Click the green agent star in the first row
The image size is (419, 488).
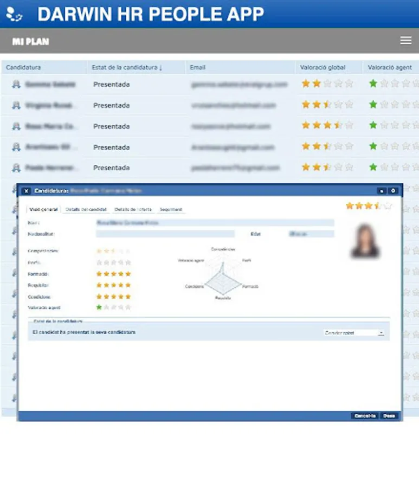373,84
